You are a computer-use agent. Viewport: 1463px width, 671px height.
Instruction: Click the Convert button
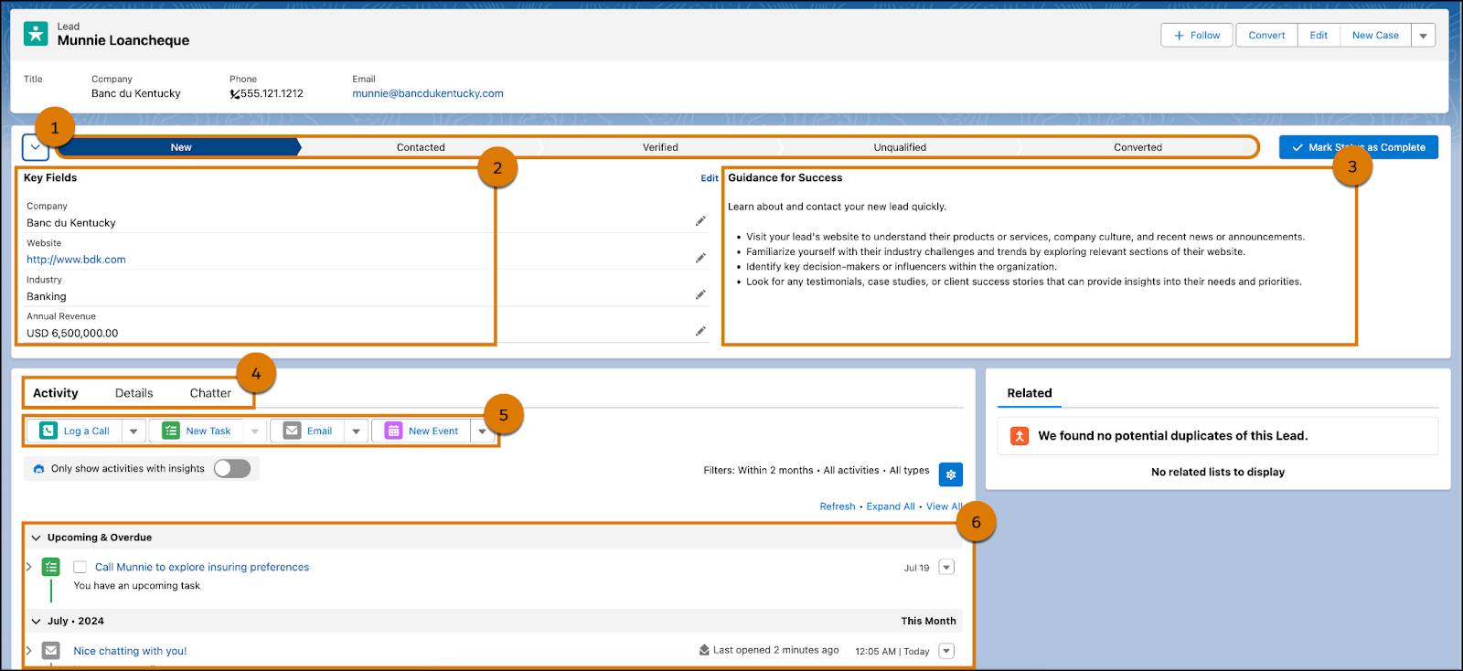point(1266,36)
